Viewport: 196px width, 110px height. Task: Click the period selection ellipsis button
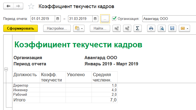[x=104, y=19]
